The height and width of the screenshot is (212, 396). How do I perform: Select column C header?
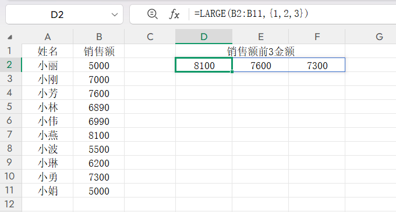[x=150, y=37]
